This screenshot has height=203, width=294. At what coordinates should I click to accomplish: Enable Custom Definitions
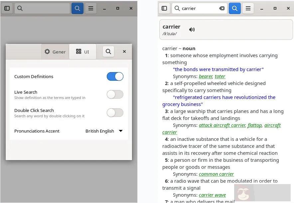(x=115, y=76)
